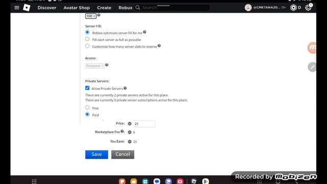Open the Discover page
This screenshot has height=184, width=327.
[x=47, y=8]
